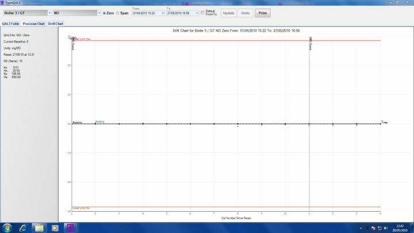Click the Print button
Viewport: 414px width, 233px height.
tap(262, 13)
